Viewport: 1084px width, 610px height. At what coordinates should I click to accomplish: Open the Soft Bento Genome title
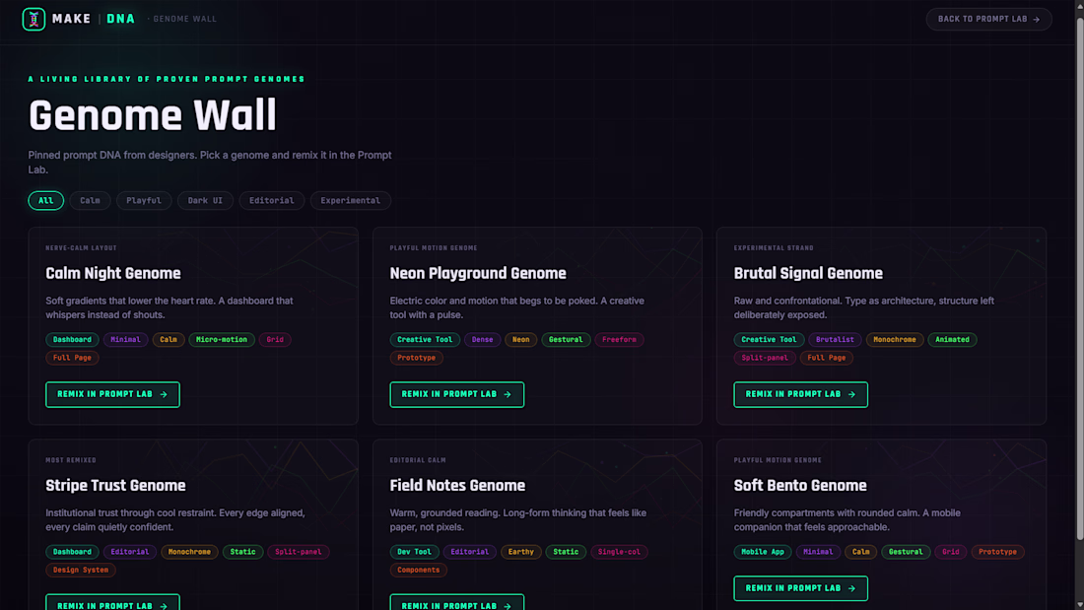800,486
